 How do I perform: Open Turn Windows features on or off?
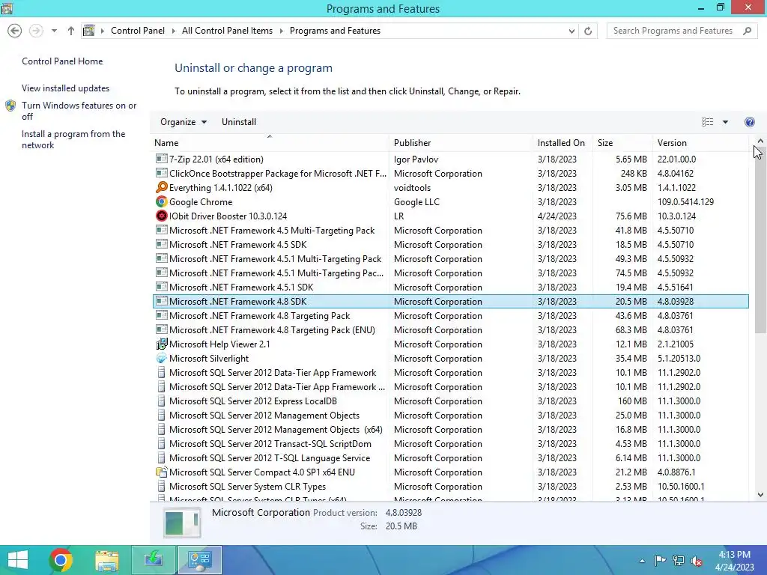(x=79, y=111)
